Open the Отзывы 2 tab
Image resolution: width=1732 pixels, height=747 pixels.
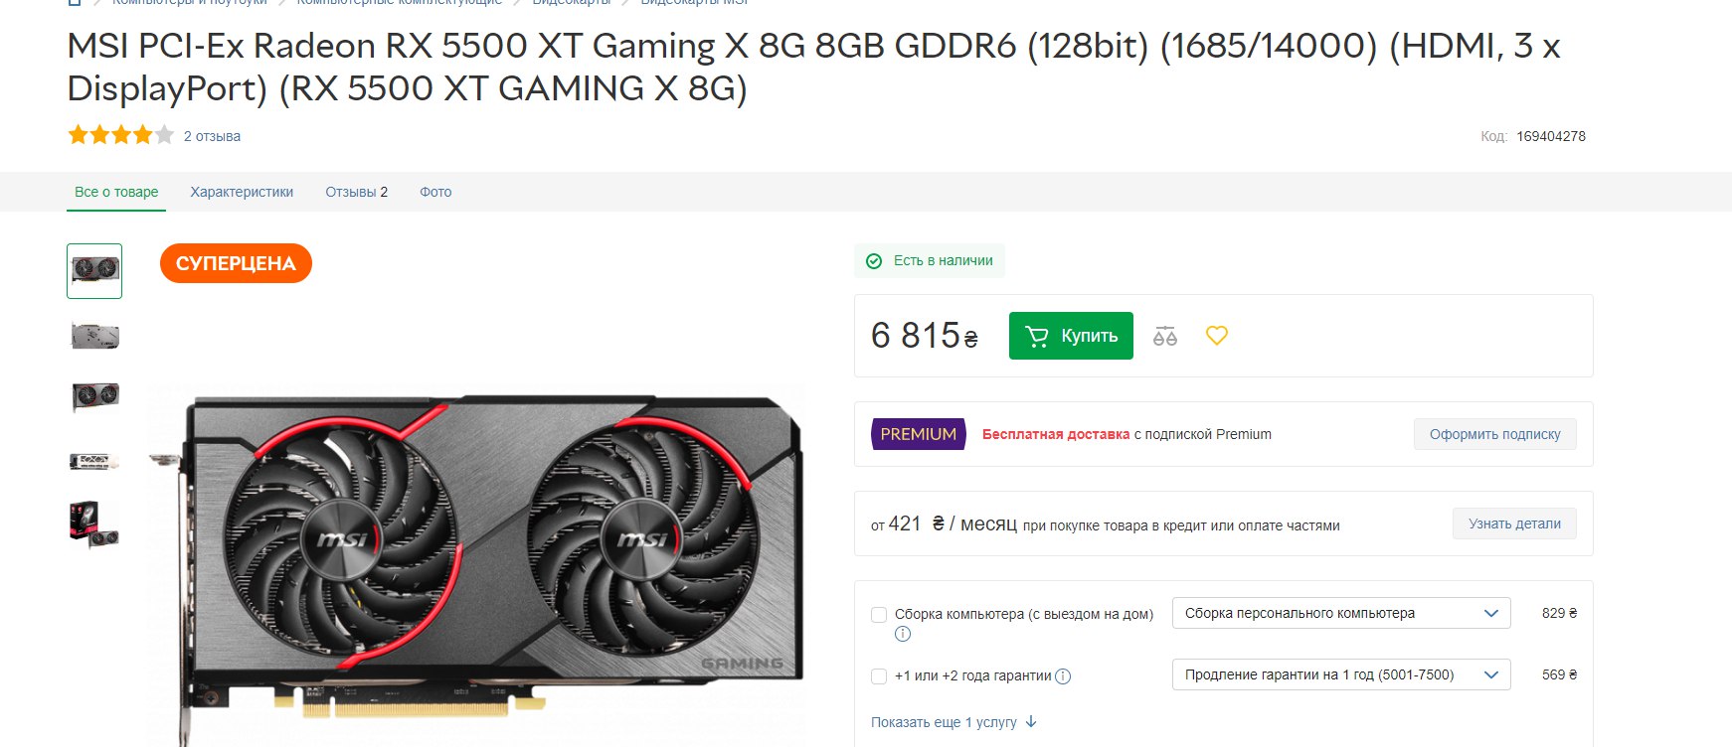coord(356,192)
